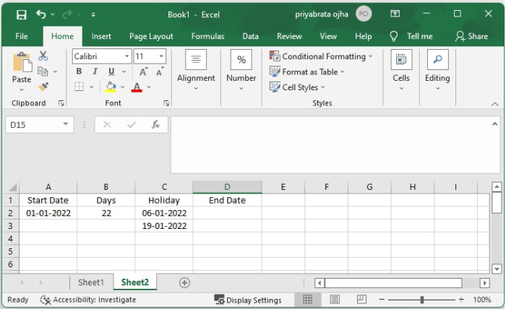Click the Cut scissors icon
This screenshot has height=309, width=506.
43,56
